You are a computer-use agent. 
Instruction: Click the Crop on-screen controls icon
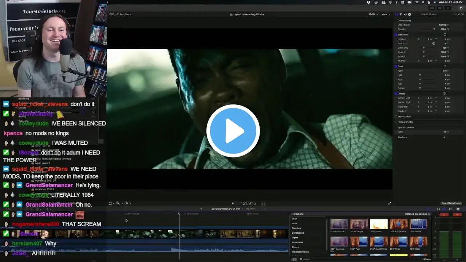click(445, 66)
